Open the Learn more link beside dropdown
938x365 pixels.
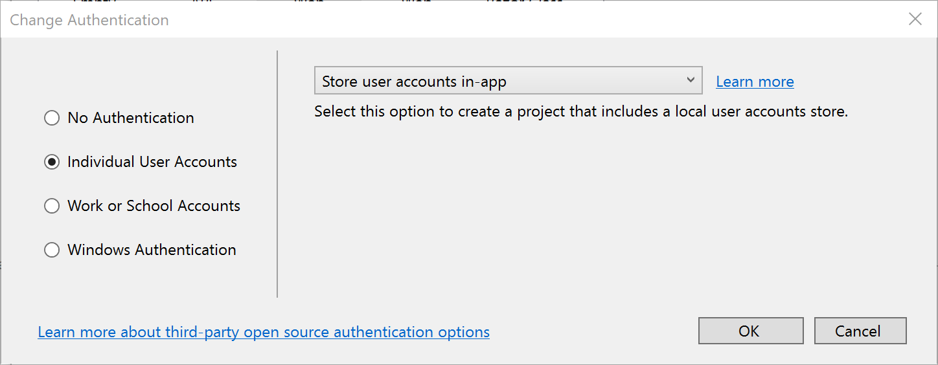755,82
